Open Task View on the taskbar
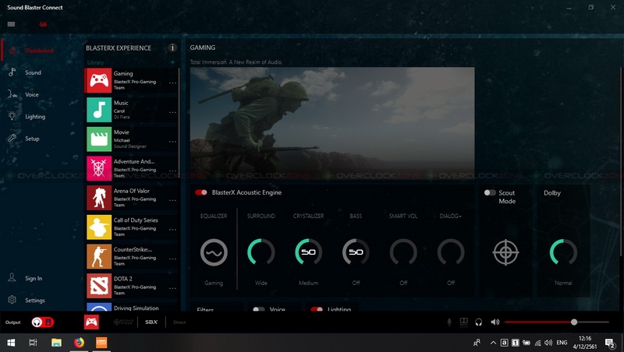Screen dimensions: 624x352 [x=33, y=343]
